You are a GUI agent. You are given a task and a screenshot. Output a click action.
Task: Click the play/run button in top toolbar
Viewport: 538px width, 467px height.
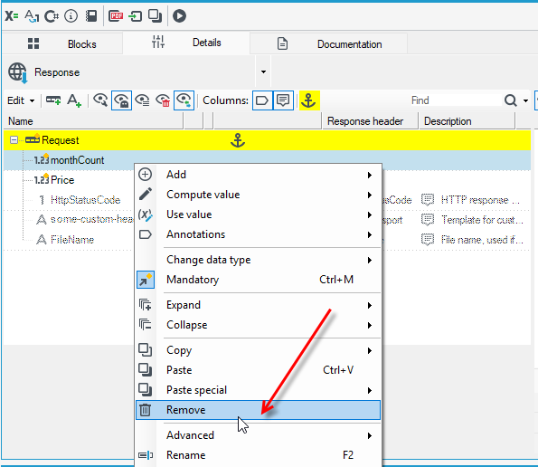click(x=179, y=16)
